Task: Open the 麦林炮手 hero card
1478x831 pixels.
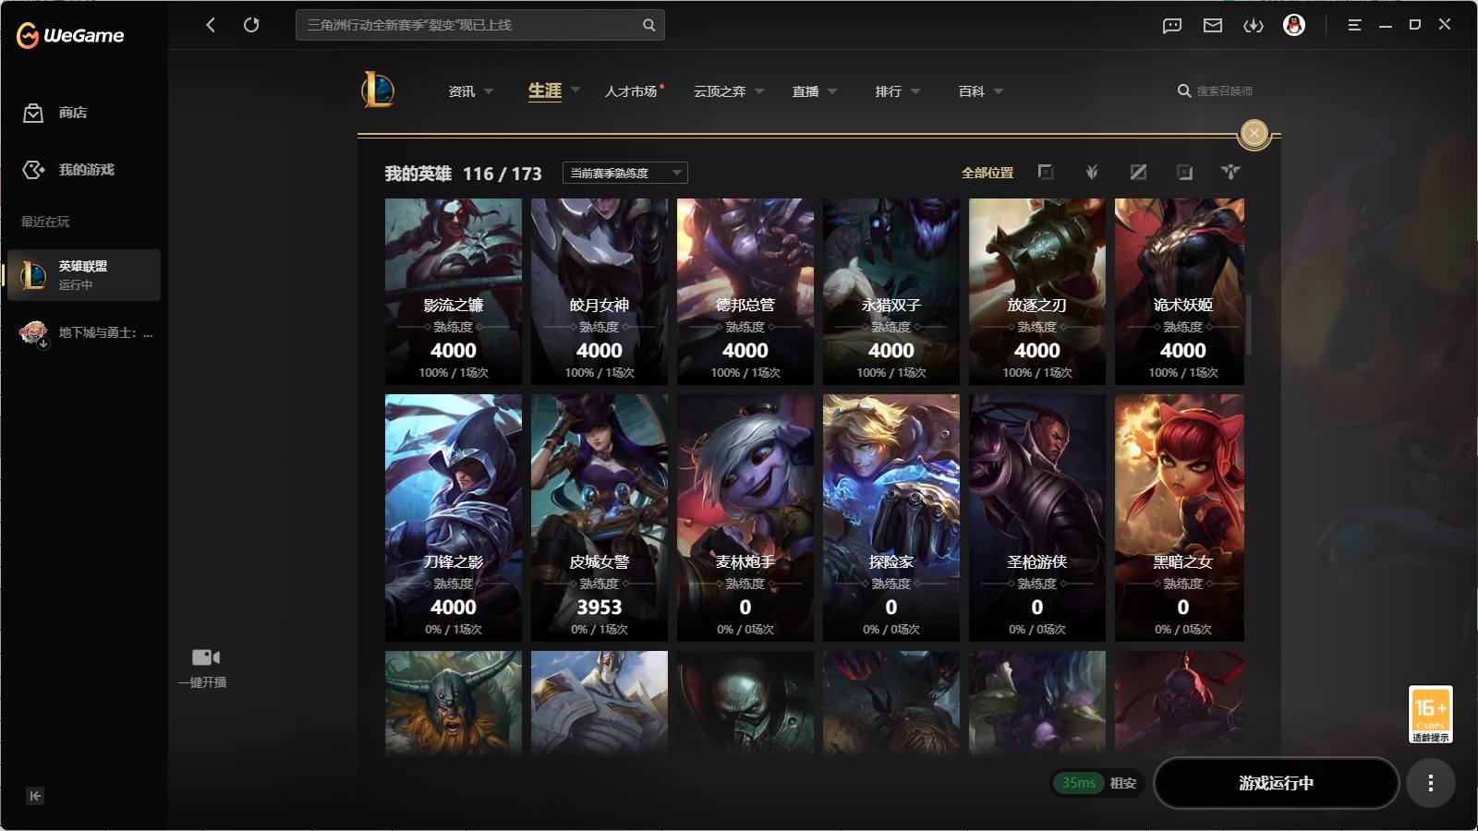Action: coord(745,518)
